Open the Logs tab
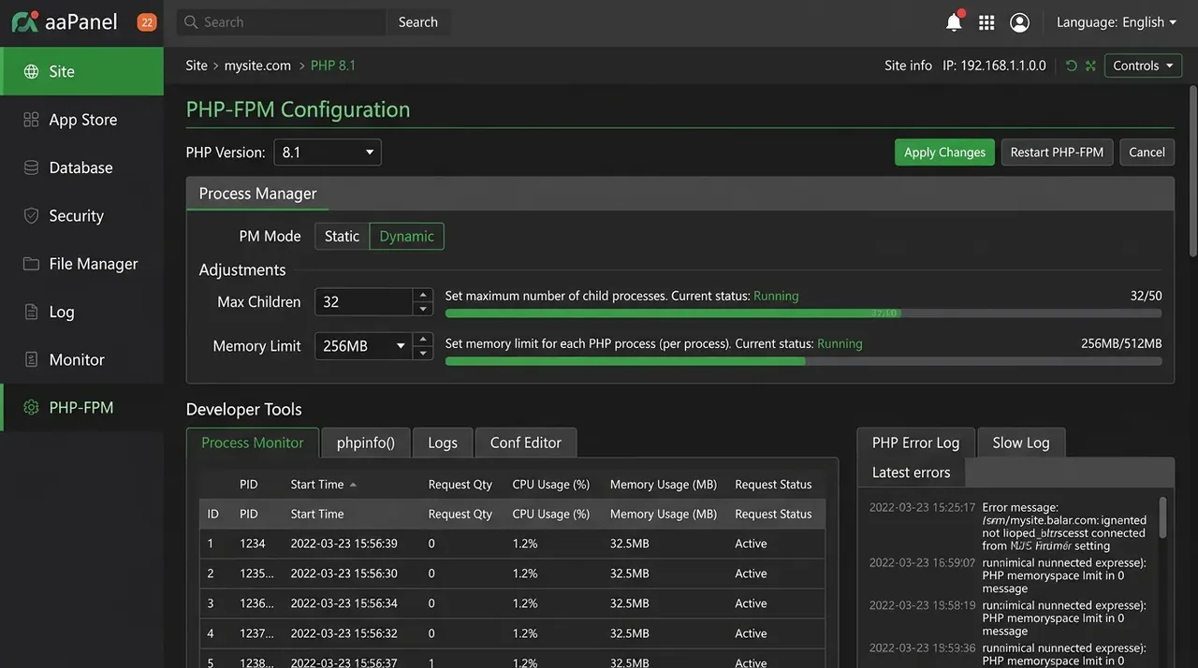 click(443, 443)
